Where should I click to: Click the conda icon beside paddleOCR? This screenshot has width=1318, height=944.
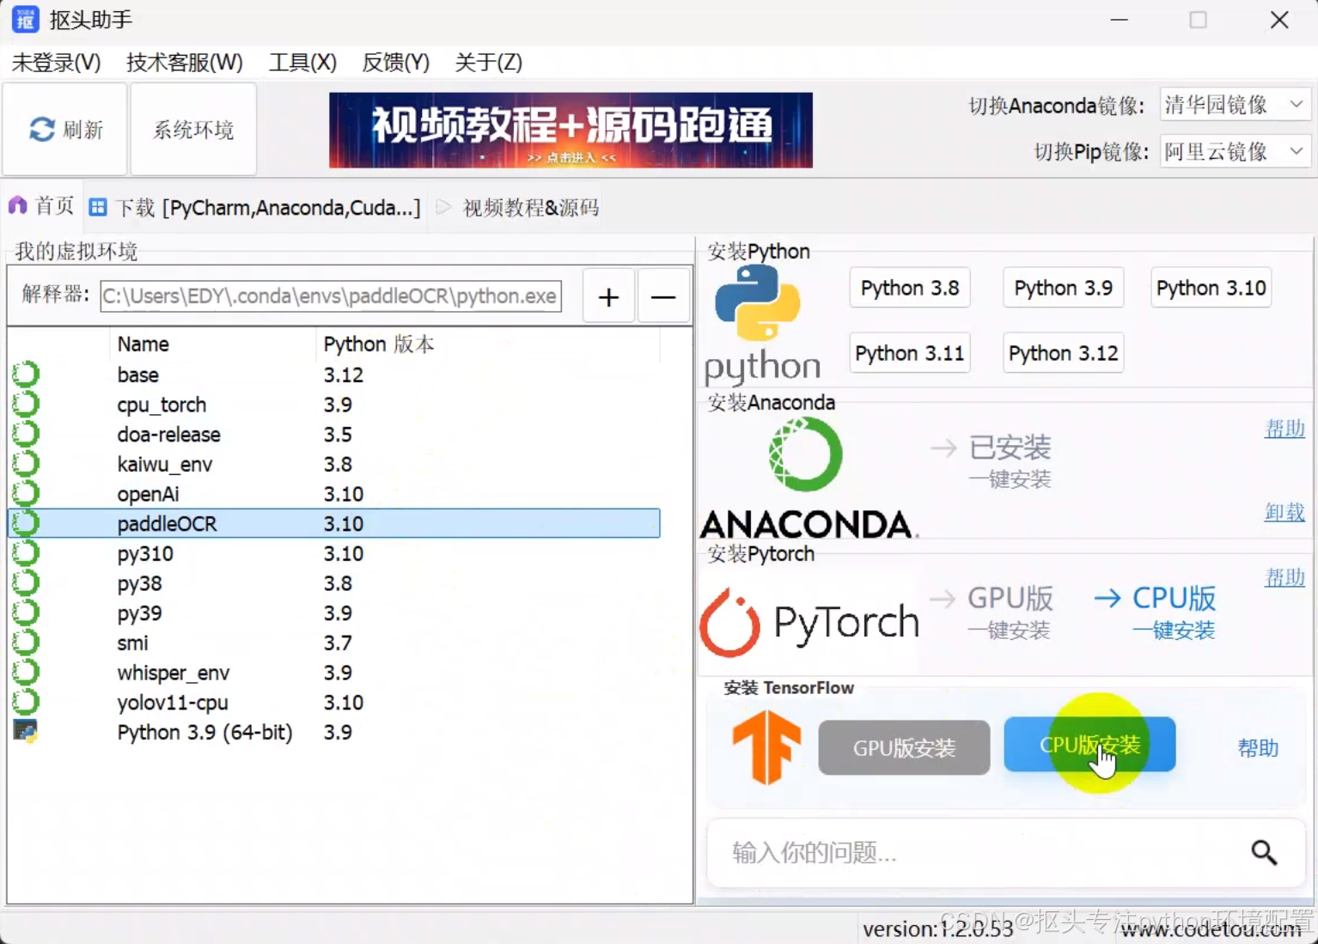pyautogui.click(x=26, y=523)
